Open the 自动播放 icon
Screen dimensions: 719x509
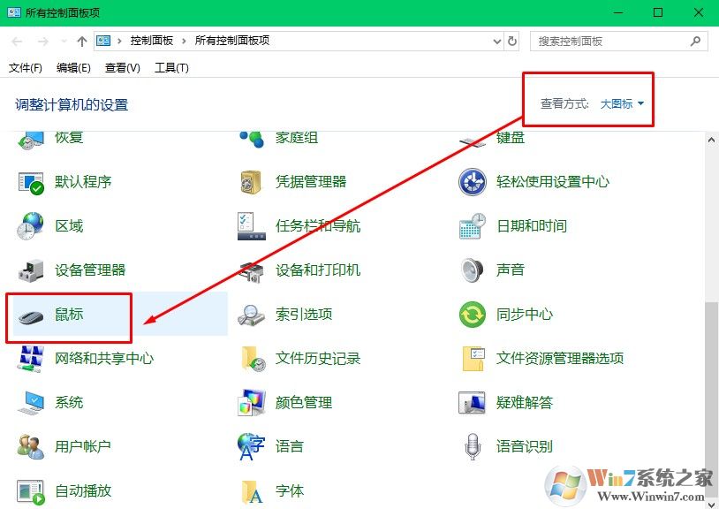point(31,491)
